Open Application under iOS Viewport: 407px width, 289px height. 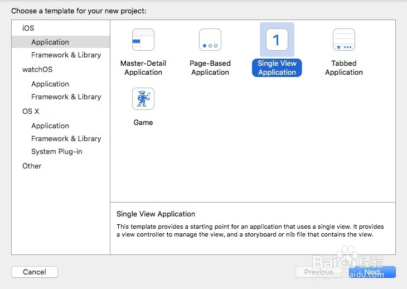pos(50,42)
